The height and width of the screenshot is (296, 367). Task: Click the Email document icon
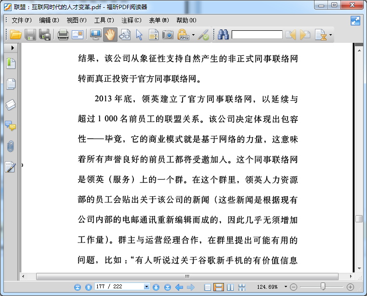click(x=78, y=35)
